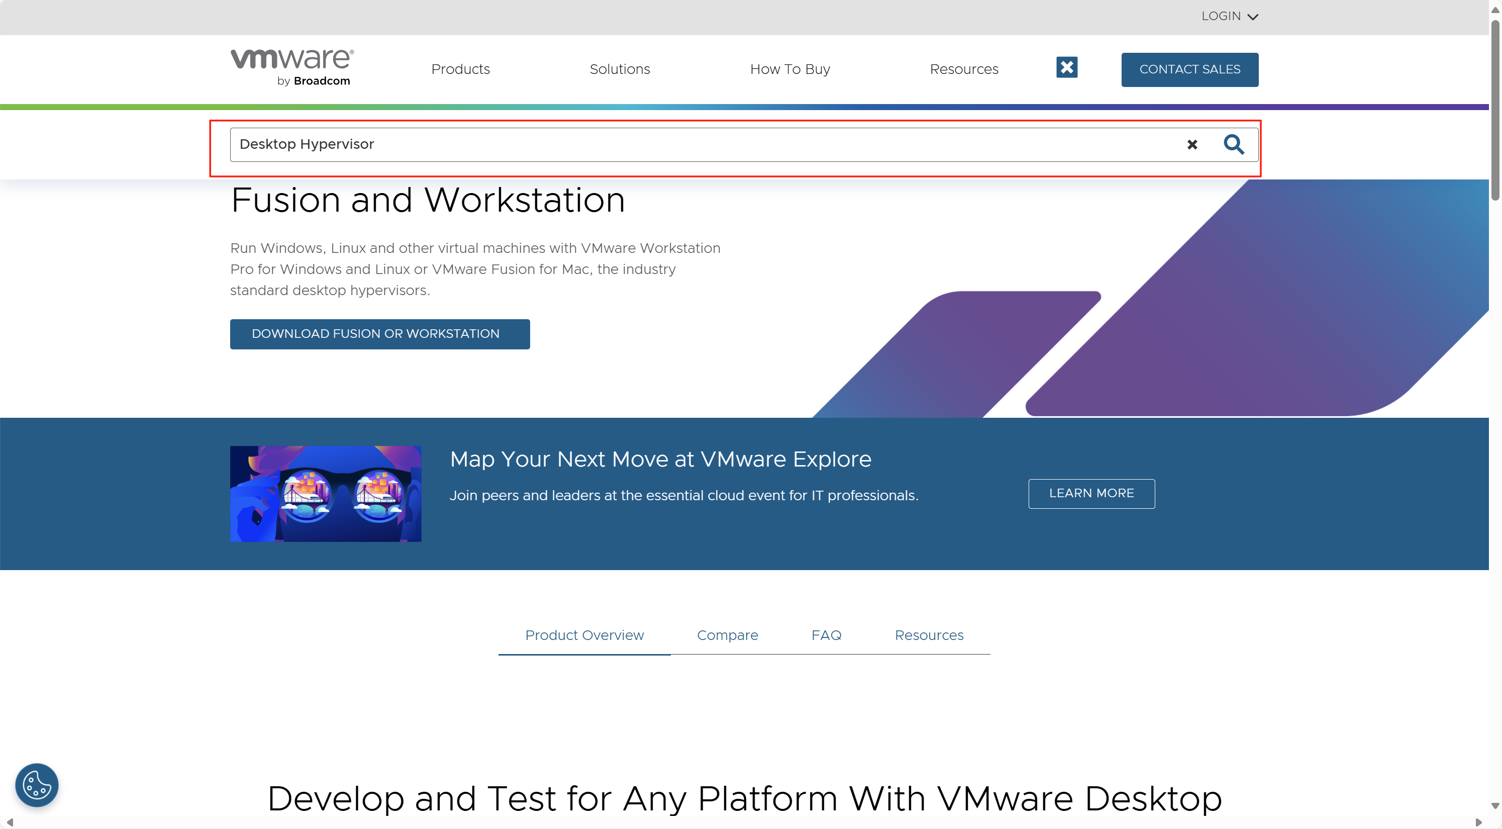Open the Solutions menu
Image resolution: width=1502 pixels, height=829 pixels.
click(x=619, y=69)
